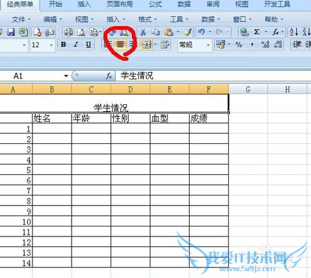Switch to the 公式 tab
Screen dimensions: 311x278
(155, 4)
